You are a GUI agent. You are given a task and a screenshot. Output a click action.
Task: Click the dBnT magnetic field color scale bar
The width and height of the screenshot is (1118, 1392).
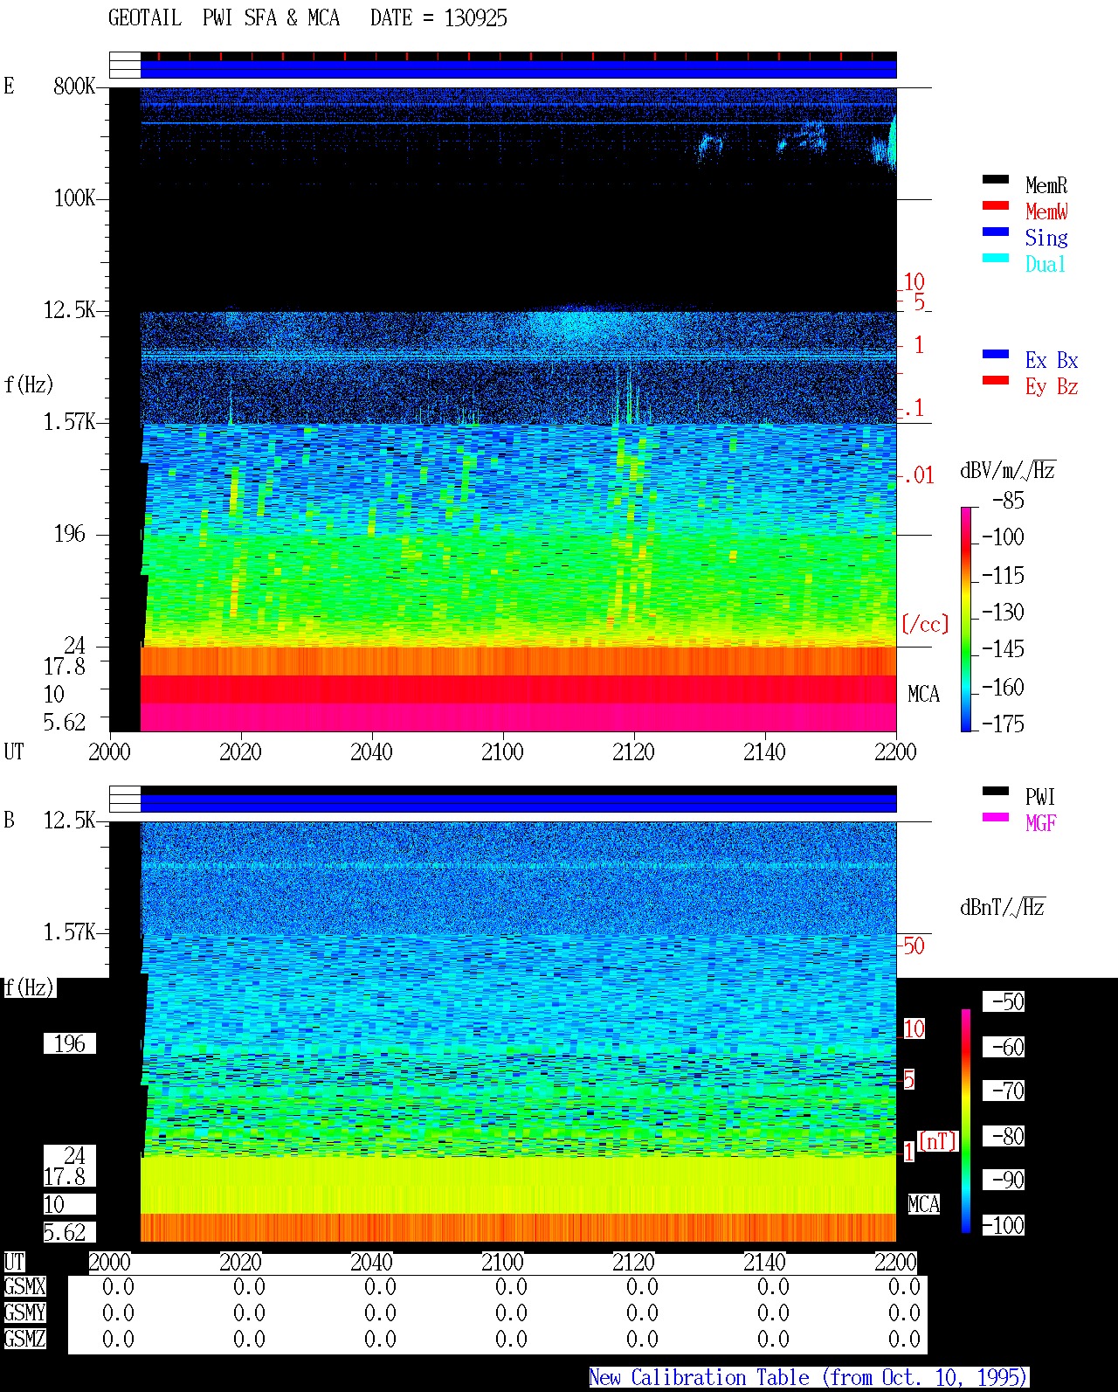tap(966, 1121)
